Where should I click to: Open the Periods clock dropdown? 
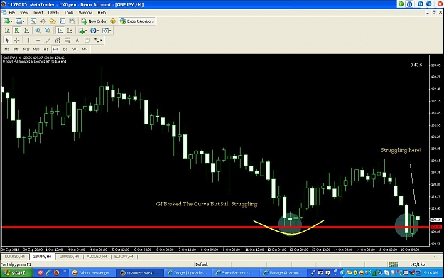coord(94,31)
